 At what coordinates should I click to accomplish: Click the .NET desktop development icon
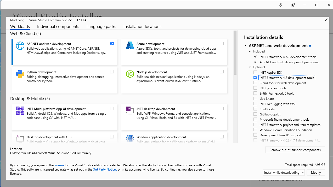pyautogui.click(x=130, y=111)
